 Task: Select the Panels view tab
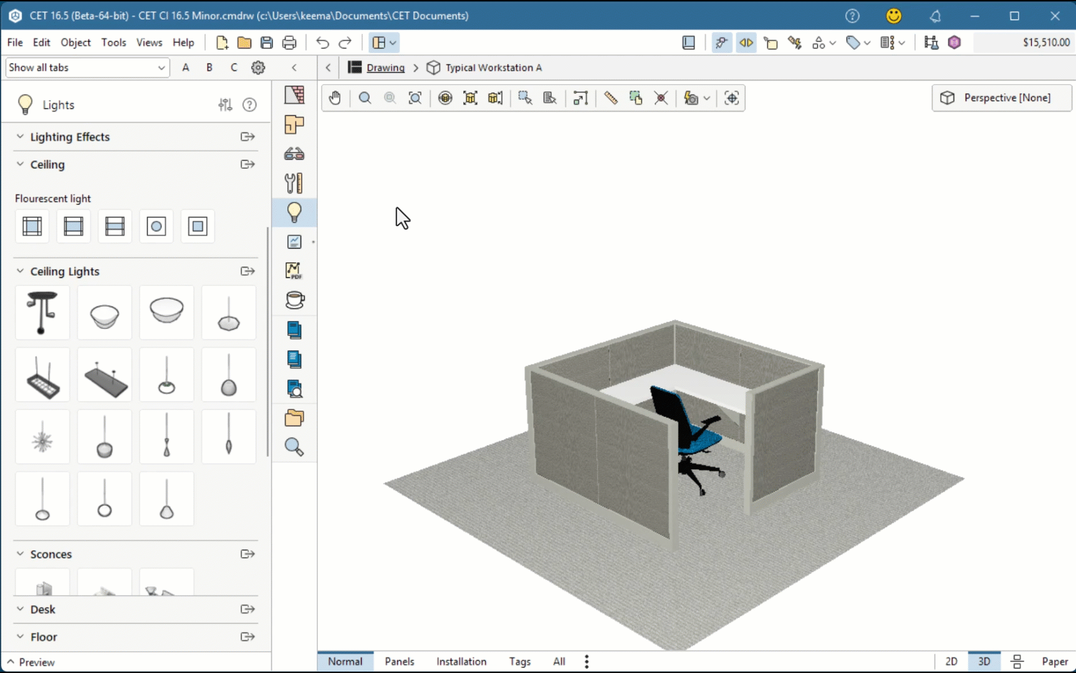399,661
